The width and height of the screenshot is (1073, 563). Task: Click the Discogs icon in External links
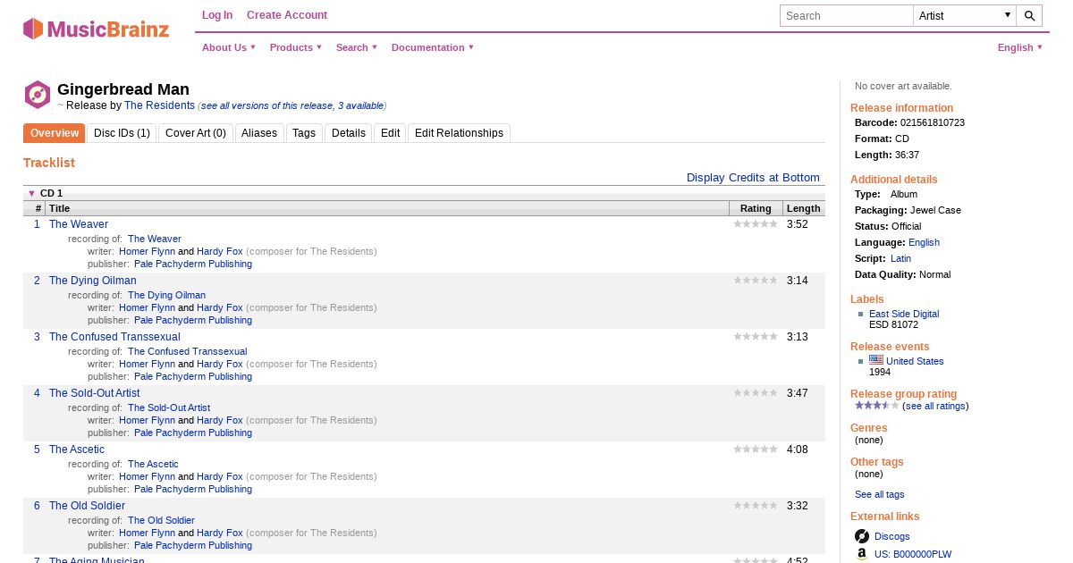coord(862,536)
